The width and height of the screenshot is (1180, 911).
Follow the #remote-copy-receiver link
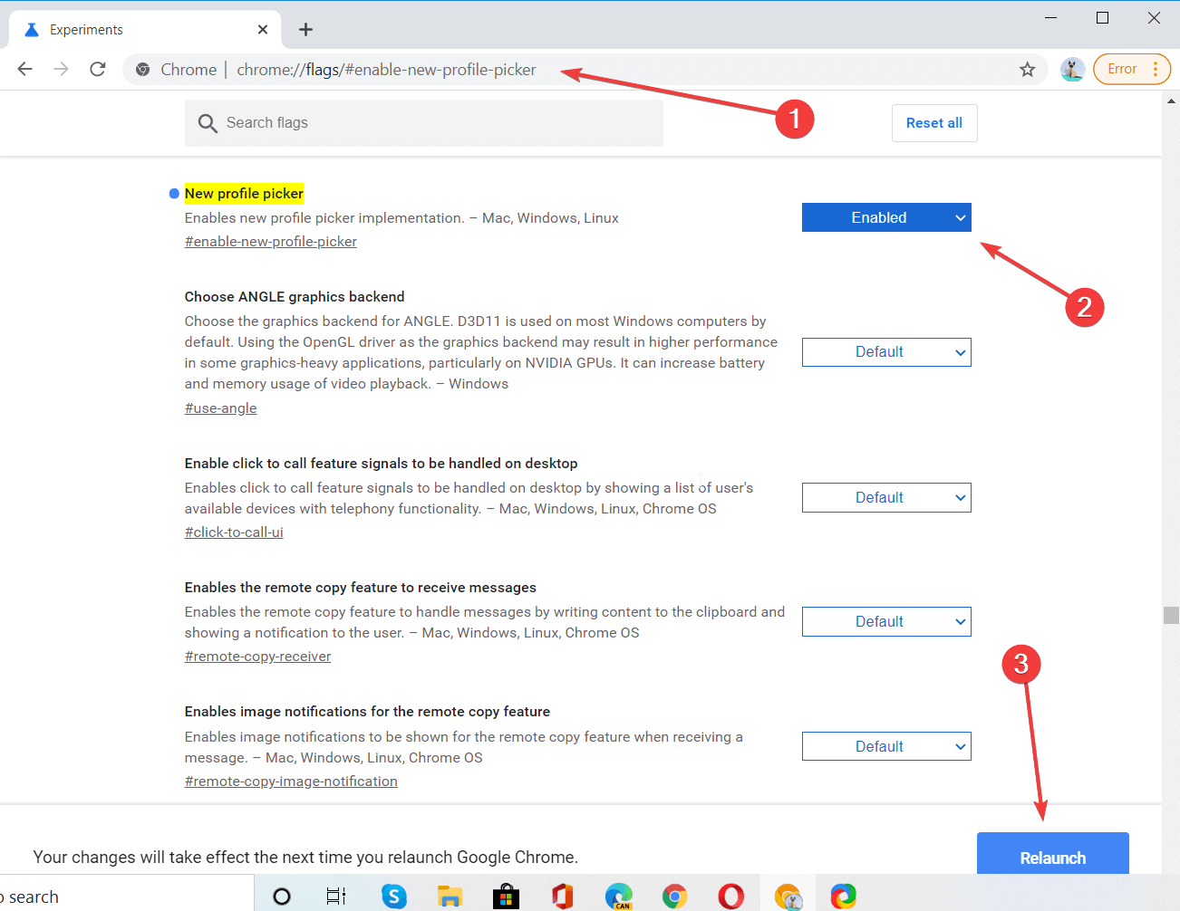click(258, 657)
